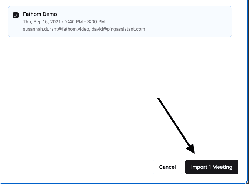Click the Thu, Sep 16, 2021 time line

64,22
